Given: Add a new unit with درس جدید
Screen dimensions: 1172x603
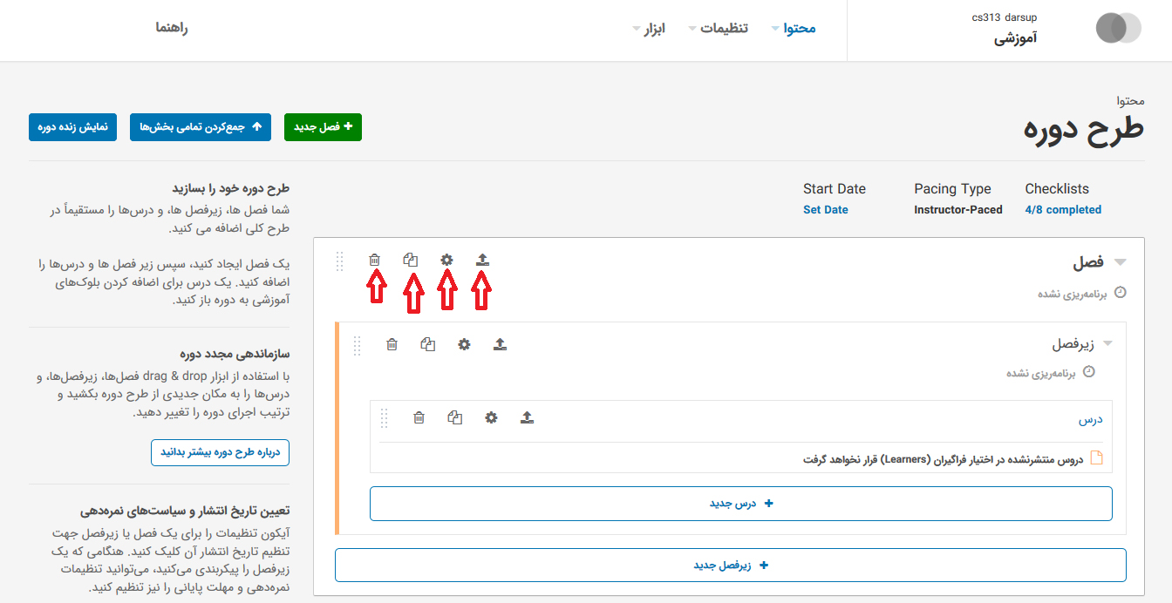Looking at the screenshot, I should [x=740, y=504].
